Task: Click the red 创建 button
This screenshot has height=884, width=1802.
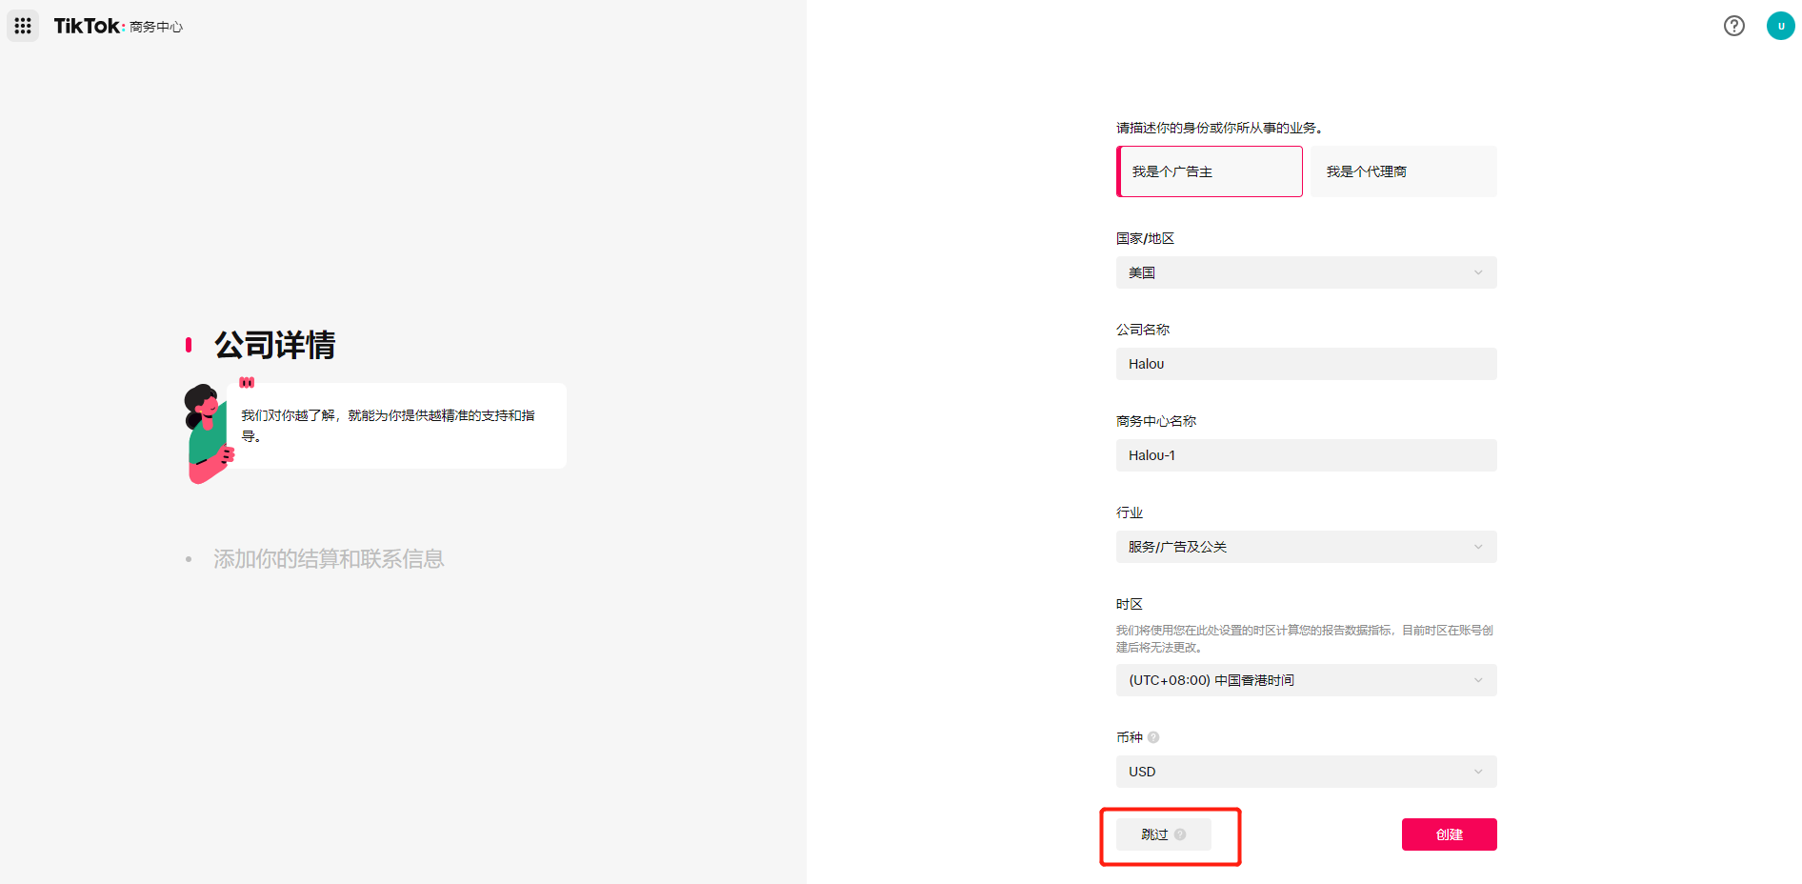Action: tap(1450, 834)
